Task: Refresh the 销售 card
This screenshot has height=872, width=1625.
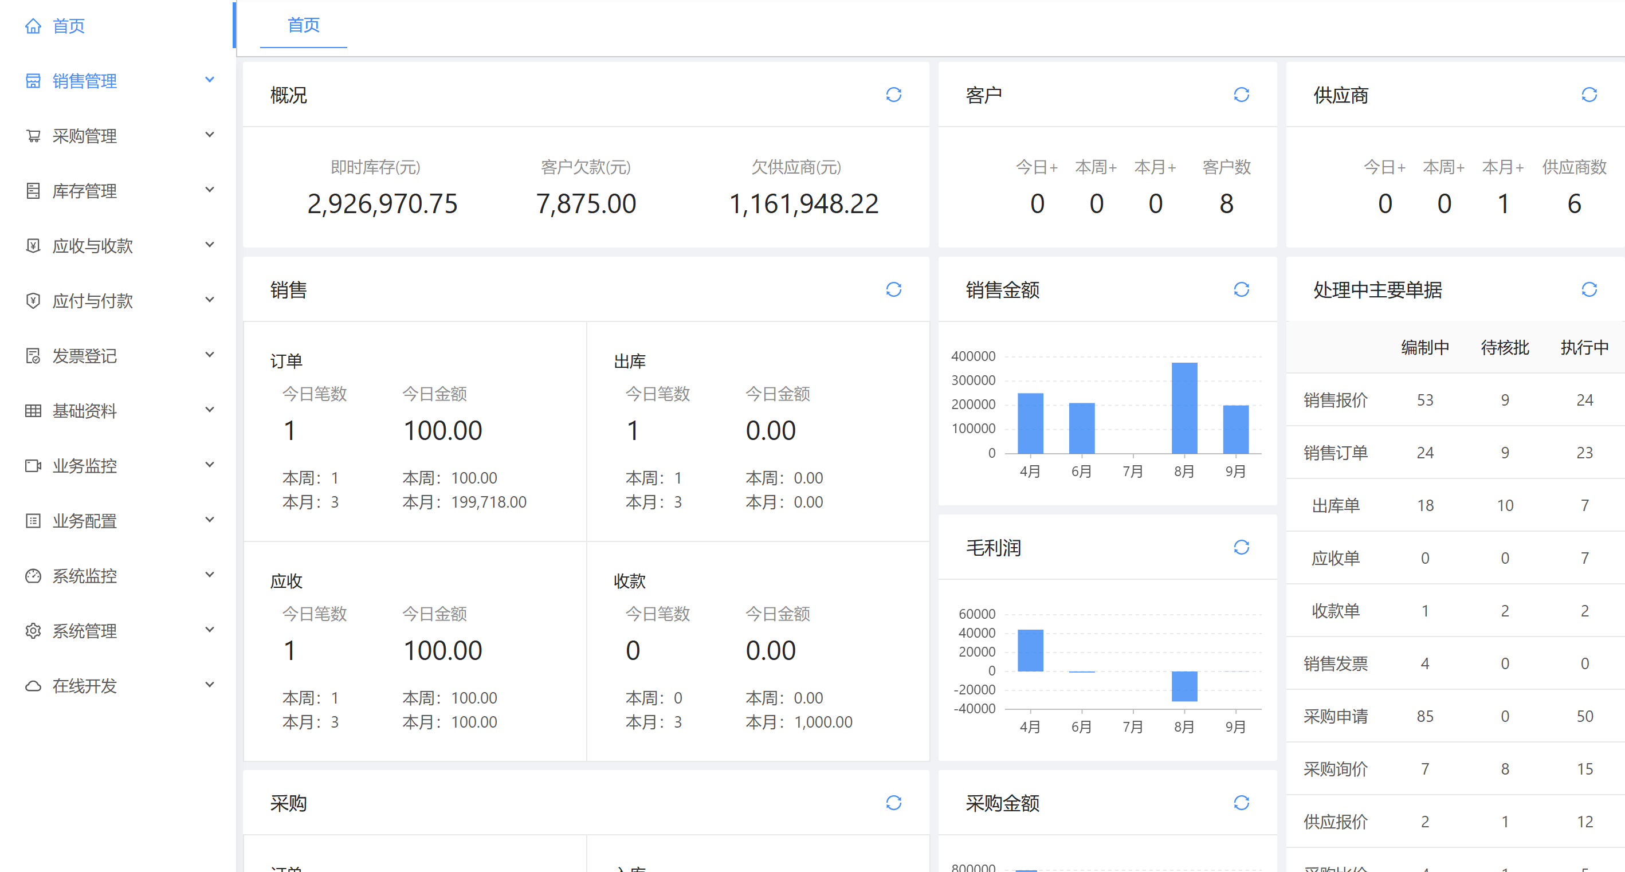Action: coord(894,289)
